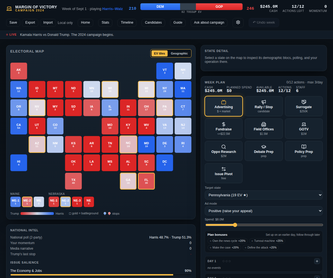Adjust the ad Spend slider
Viewport: 333px width, 278px height.
pyautogui.click(x=264, y=225)
